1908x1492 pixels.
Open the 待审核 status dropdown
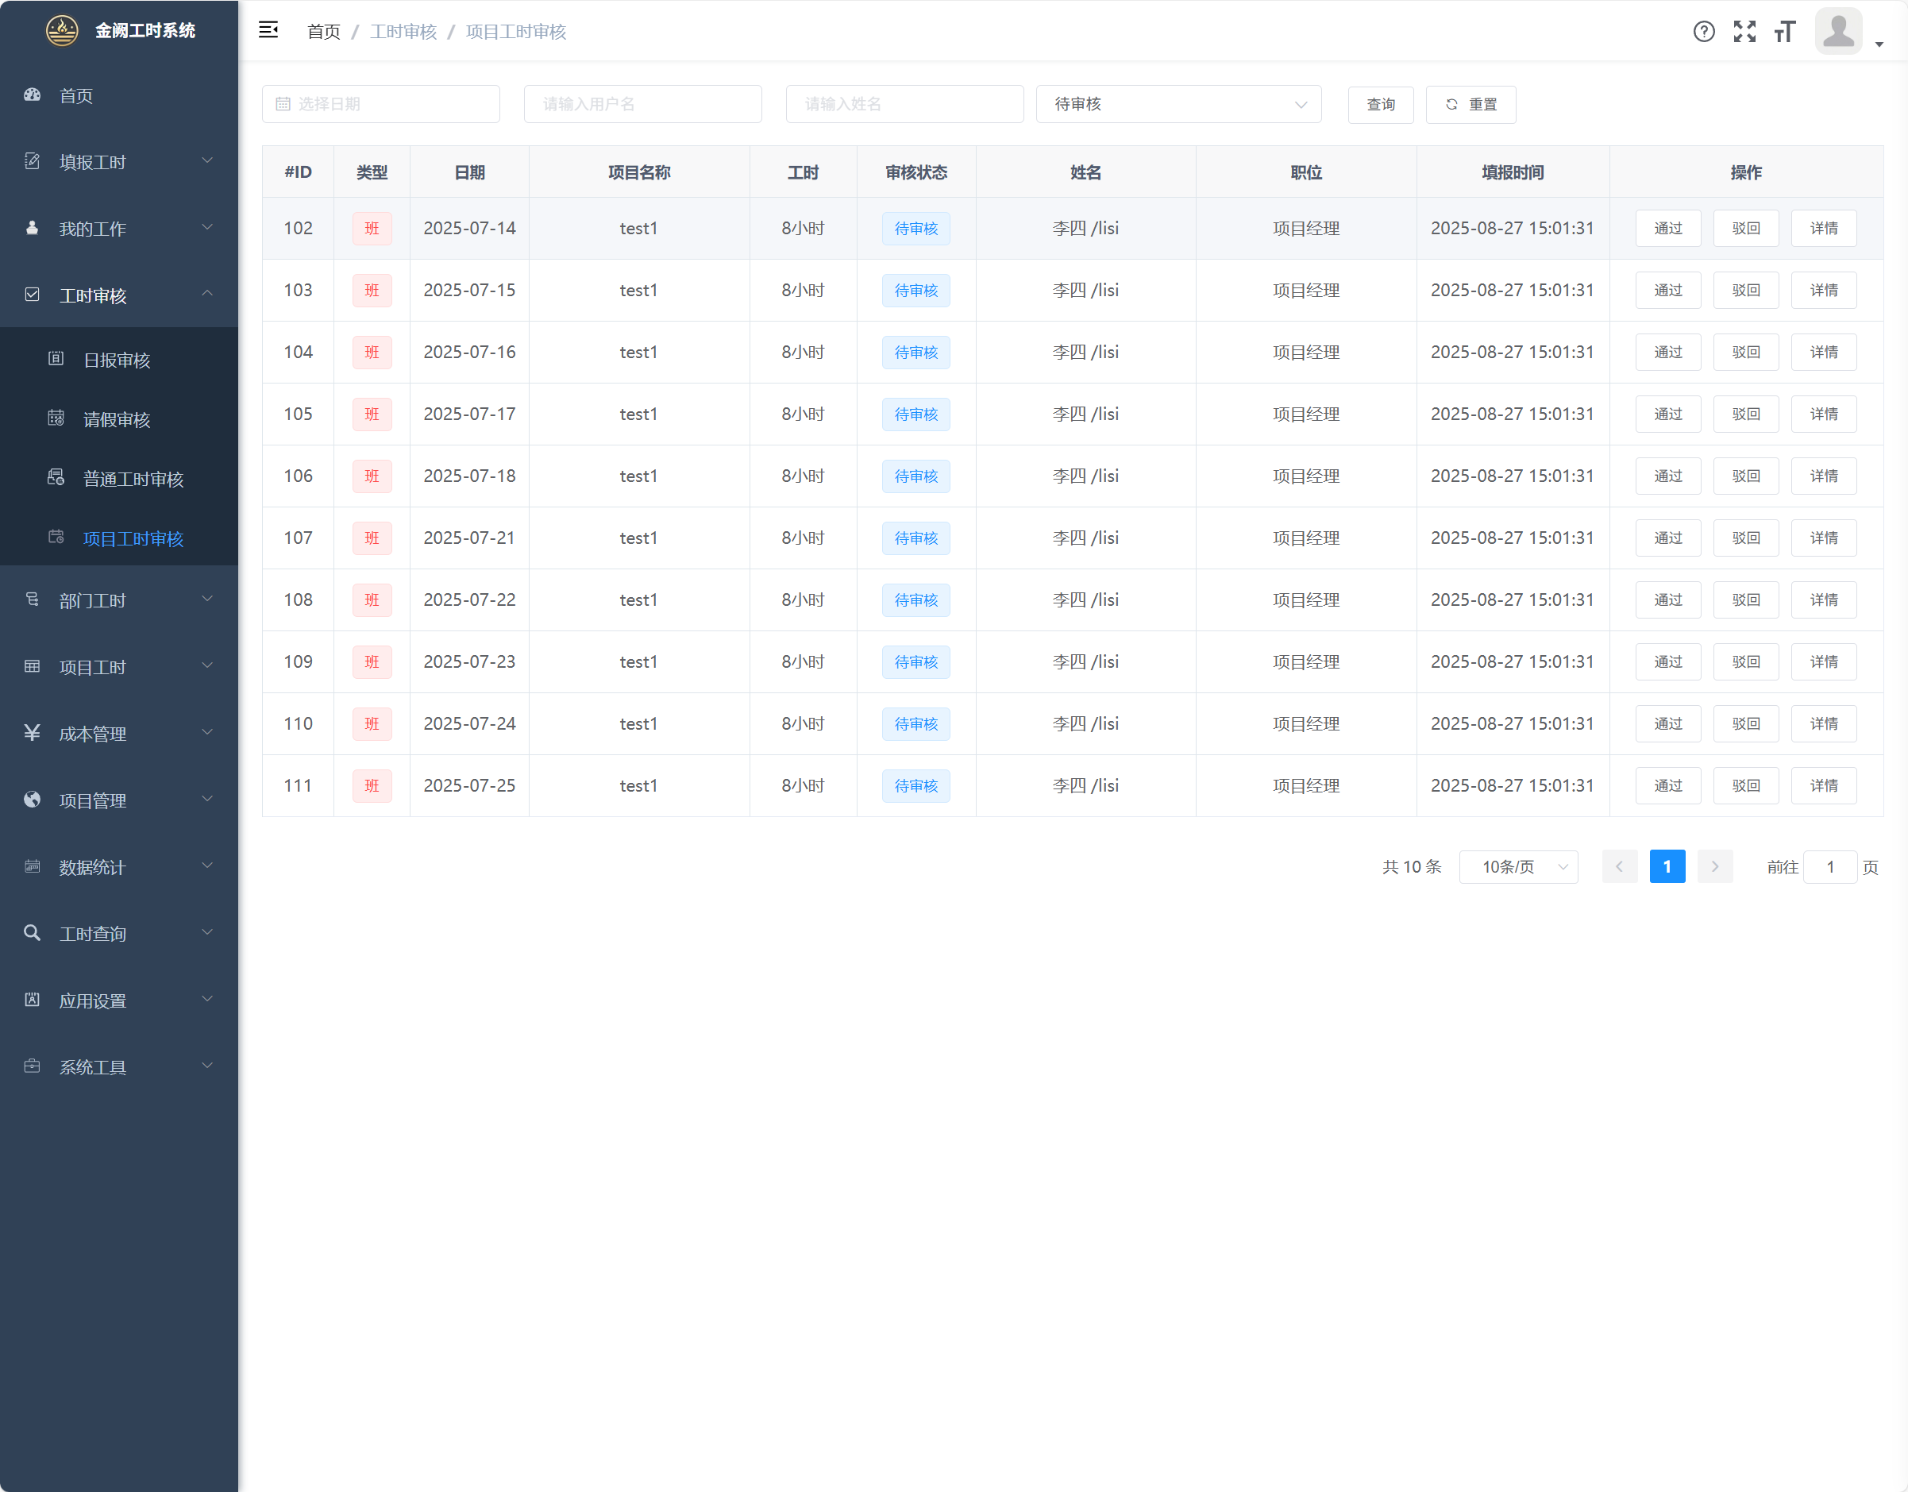[1178, 104]
